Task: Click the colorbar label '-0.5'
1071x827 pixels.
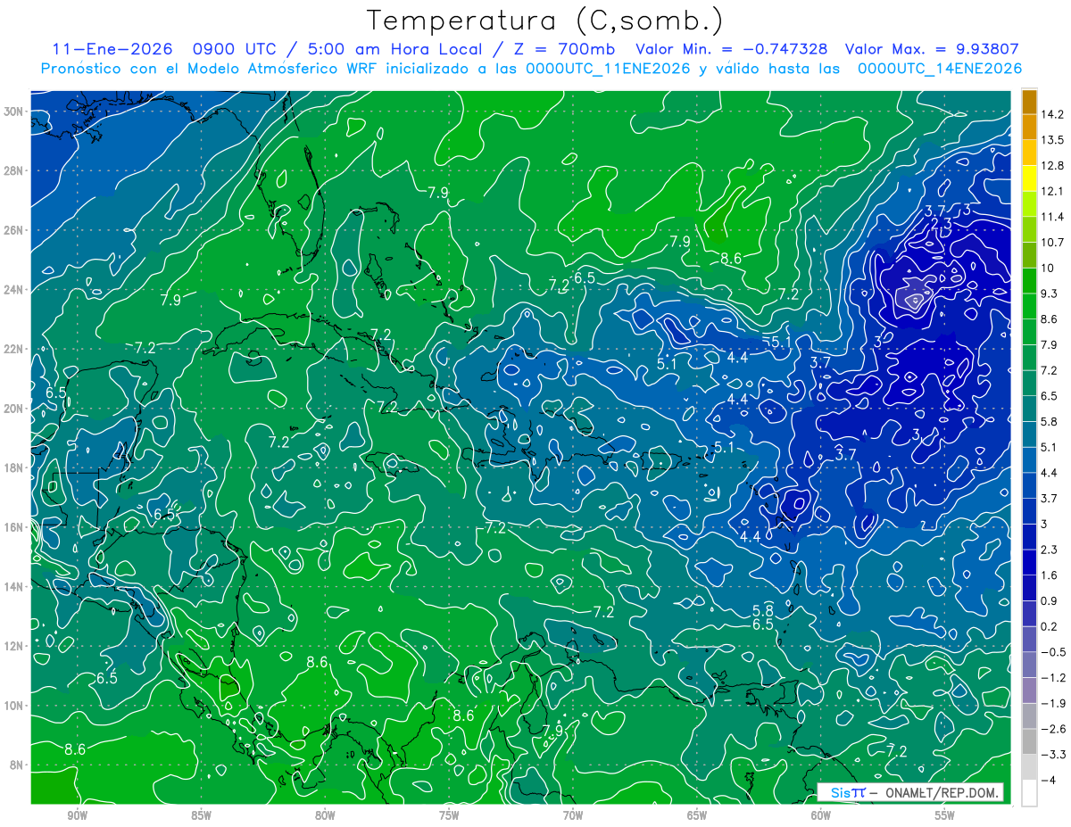Action: click(1052, 652)
